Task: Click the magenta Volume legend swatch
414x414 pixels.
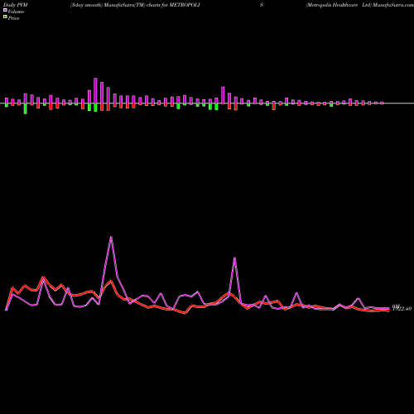Action: 5,10
